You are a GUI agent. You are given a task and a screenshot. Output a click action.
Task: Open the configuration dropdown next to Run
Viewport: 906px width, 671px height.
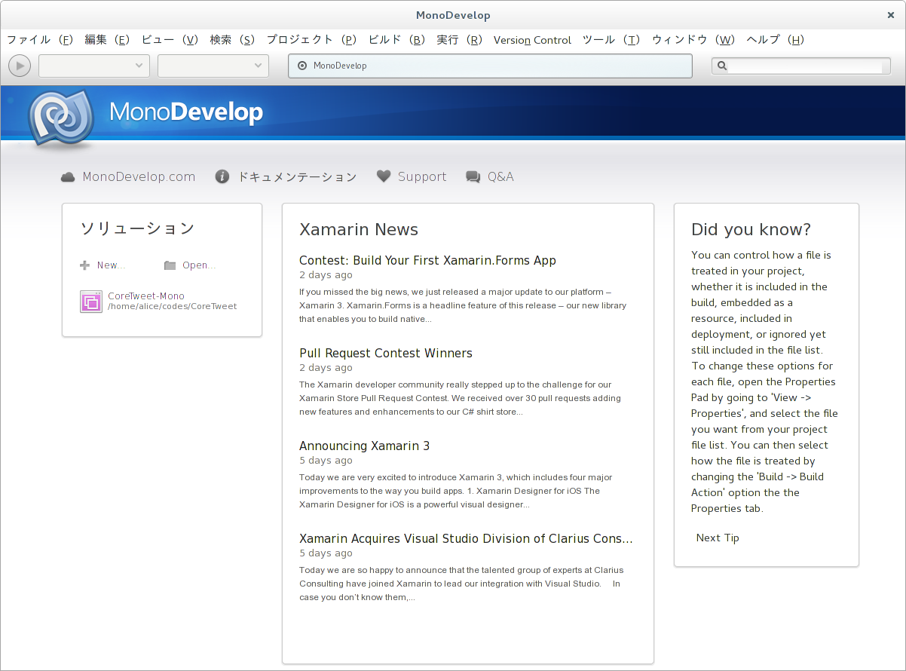coord(94,66)
